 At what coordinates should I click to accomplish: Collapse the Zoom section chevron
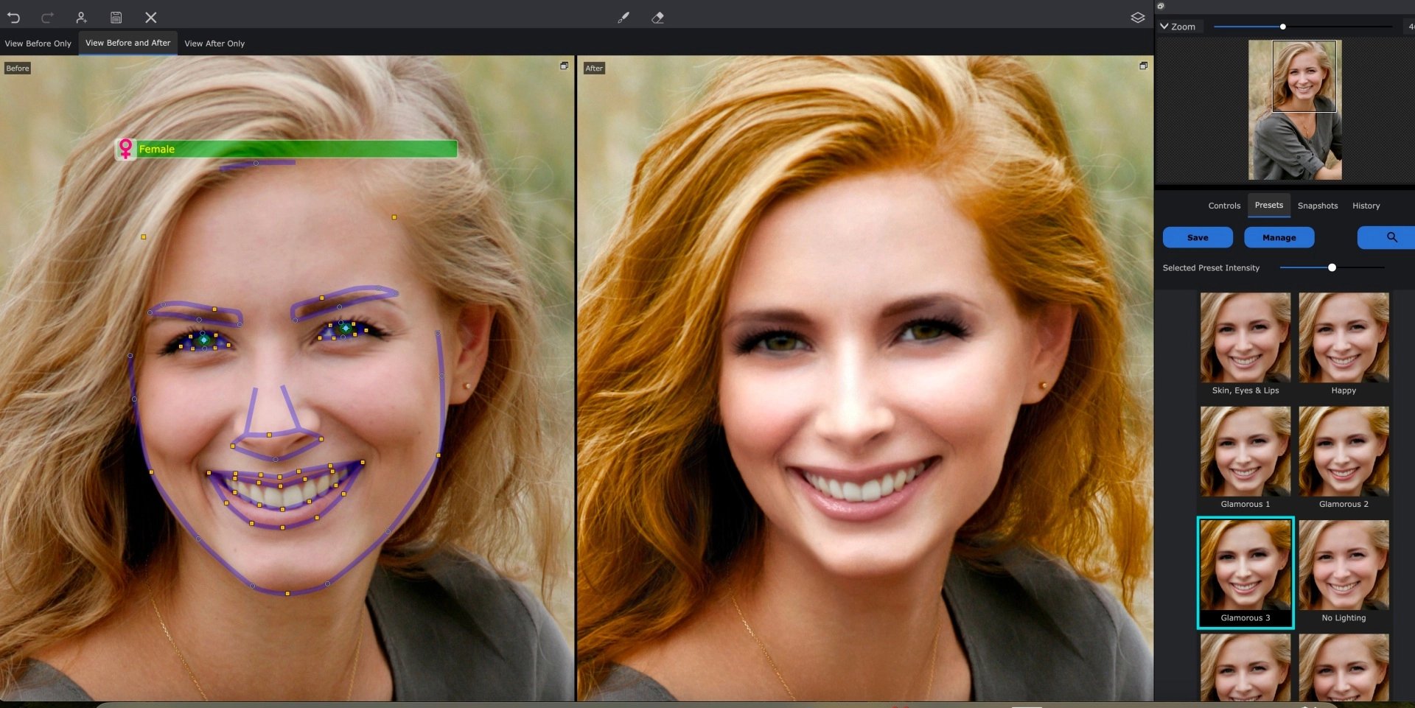1163,26
